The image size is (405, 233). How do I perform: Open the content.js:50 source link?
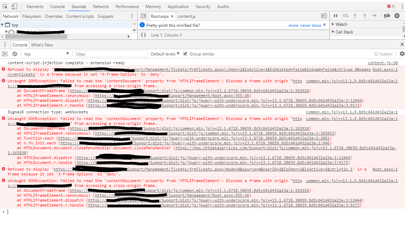point(383,63)
